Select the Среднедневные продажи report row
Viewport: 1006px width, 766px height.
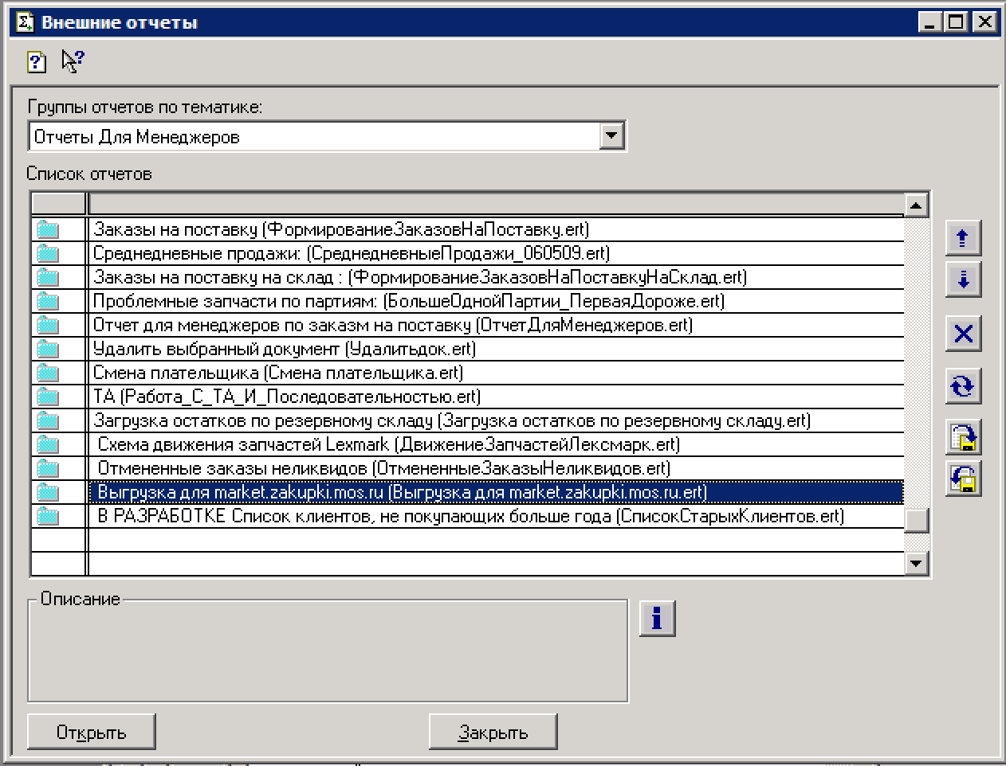[x=351, y=253]
